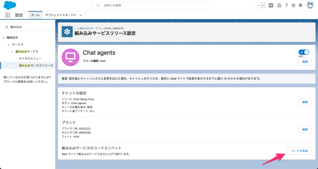Open the Trailhead guidance icon

[279, 5]
